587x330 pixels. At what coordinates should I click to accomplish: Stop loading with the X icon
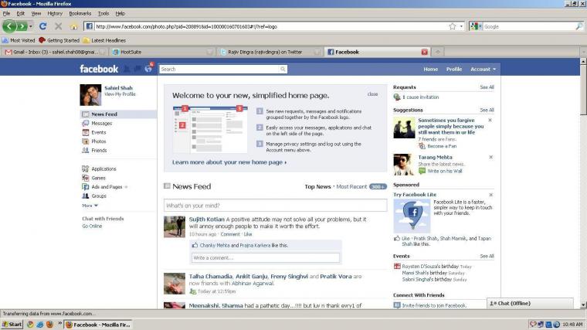[x=58, y=26]
